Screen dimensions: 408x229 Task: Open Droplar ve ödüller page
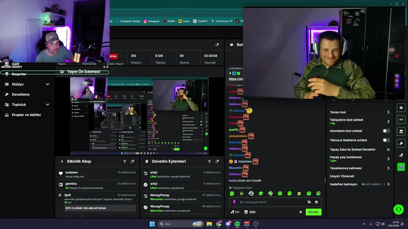click(26, 115)
